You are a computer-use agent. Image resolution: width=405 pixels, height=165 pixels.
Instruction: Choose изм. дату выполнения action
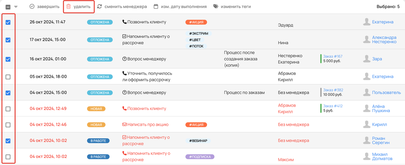tap(180, 6)
